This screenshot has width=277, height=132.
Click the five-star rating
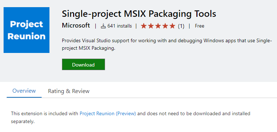point(158,26)
